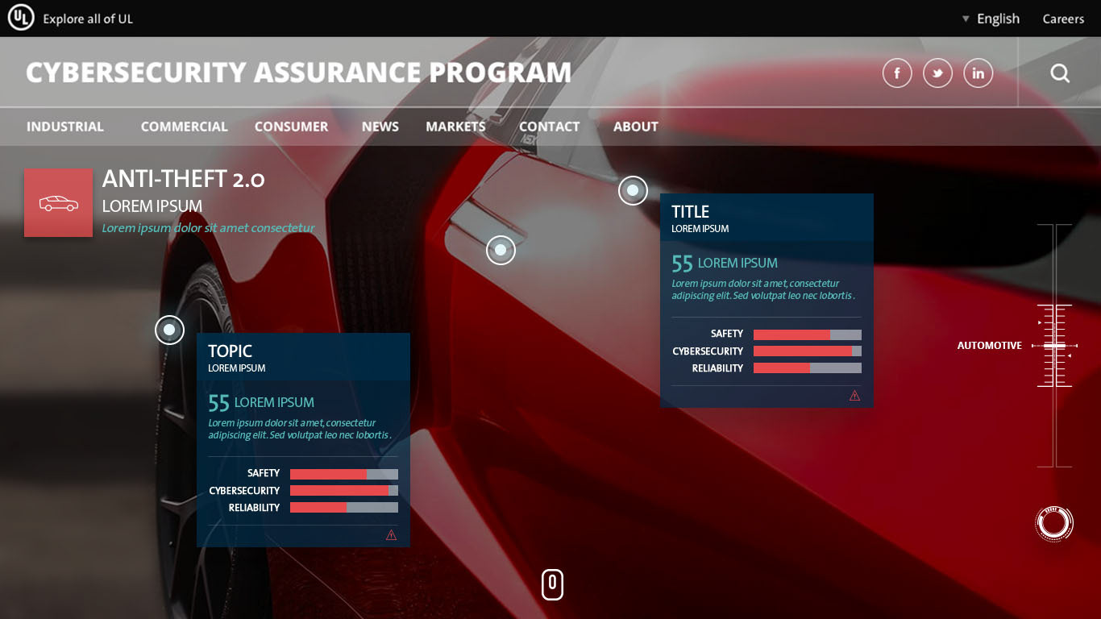The image size is (1101, 619).
Task: Open the search magnifier icon
Action: [x=1060, y=73]
